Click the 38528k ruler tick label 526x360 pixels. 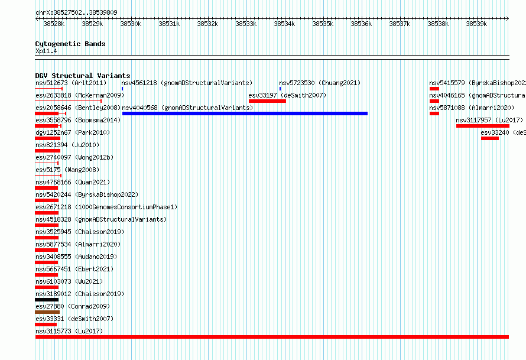pos(54,24)
